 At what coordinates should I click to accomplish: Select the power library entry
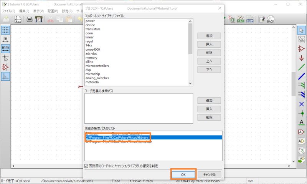pyautogui.click(x=90, y=21)
